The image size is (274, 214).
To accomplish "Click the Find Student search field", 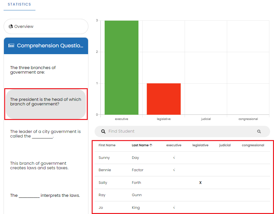I will (182, 131).
